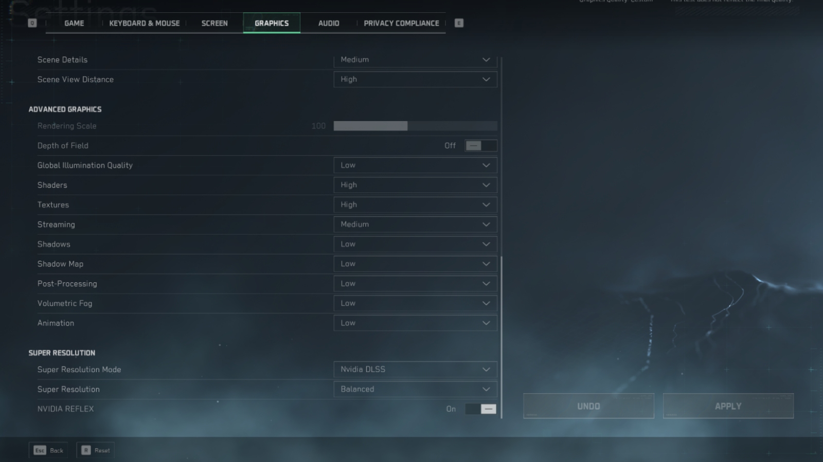The image size is (823, 462).
Task: Open the Scene Details dropdown
Action: (415, 60)
